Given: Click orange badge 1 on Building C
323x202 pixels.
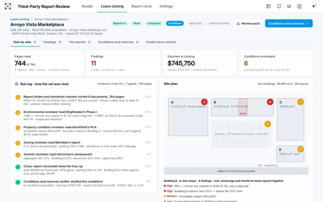Looking at the screenshot, I should point(300,102).
